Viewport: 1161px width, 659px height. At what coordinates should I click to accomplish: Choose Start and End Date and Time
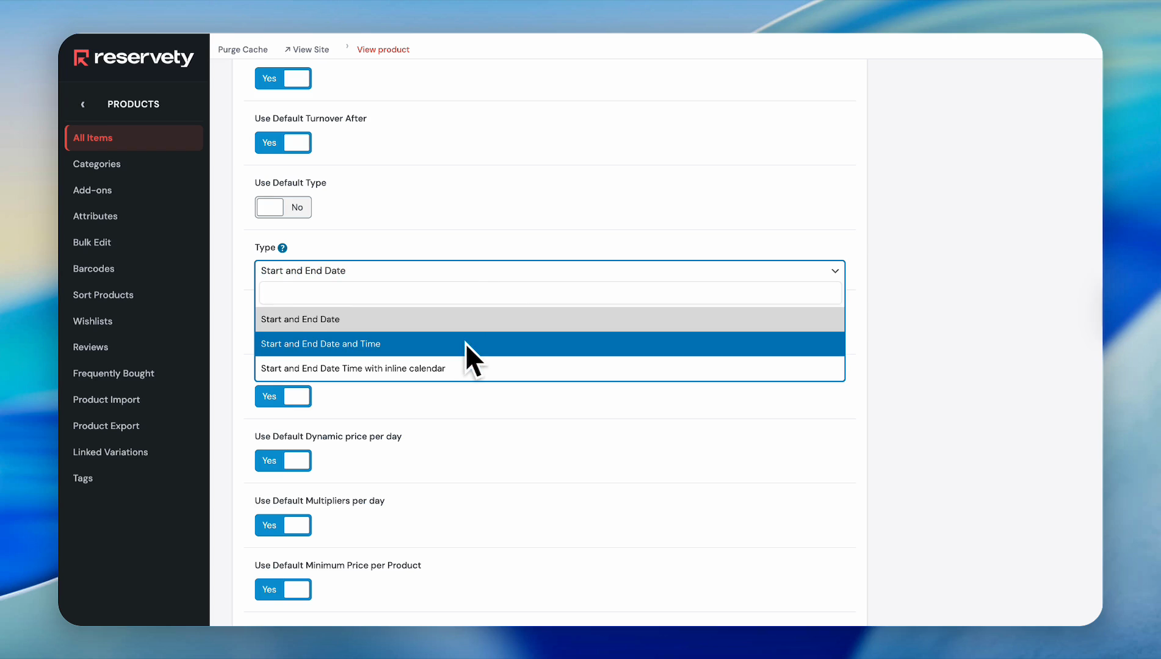(550, 344)
